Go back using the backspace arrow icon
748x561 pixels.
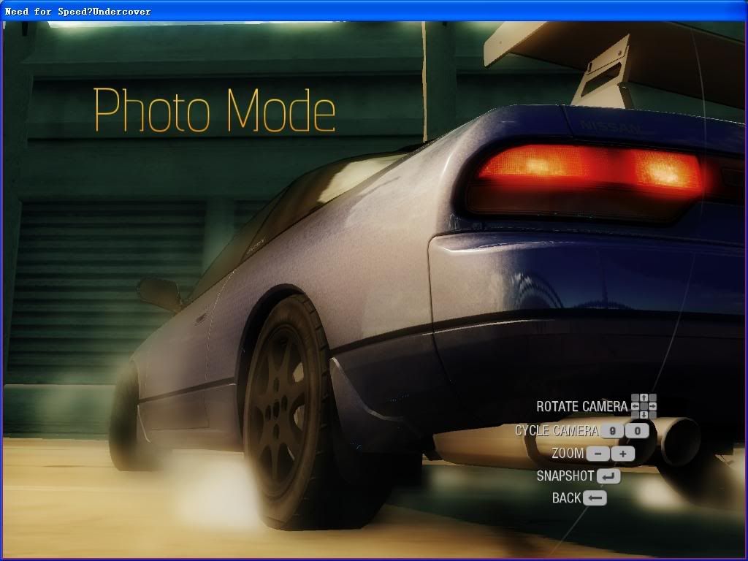point(595,498)
